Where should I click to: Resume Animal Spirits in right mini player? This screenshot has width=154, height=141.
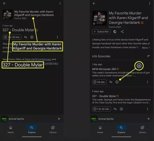(x=149, y=119)
